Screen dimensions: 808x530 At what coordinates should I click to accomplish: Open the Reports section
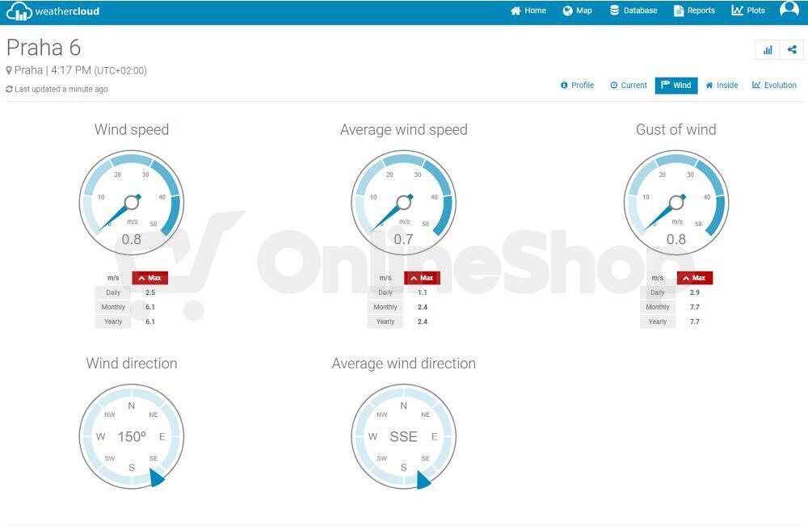(694, 11)
